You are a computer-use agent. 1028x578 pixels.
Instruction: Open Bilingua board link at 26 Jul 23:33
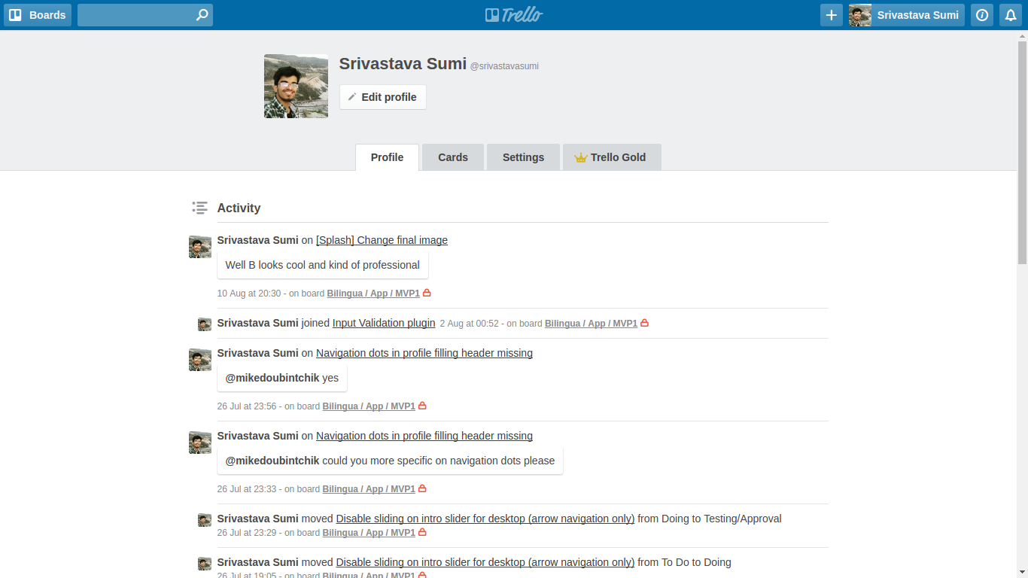pos(369,489)
